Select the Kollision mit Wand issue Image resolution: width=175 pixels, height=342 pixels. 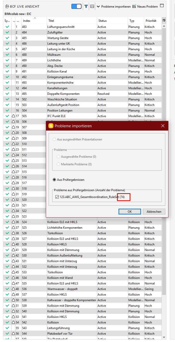click(x=60, y=278)
